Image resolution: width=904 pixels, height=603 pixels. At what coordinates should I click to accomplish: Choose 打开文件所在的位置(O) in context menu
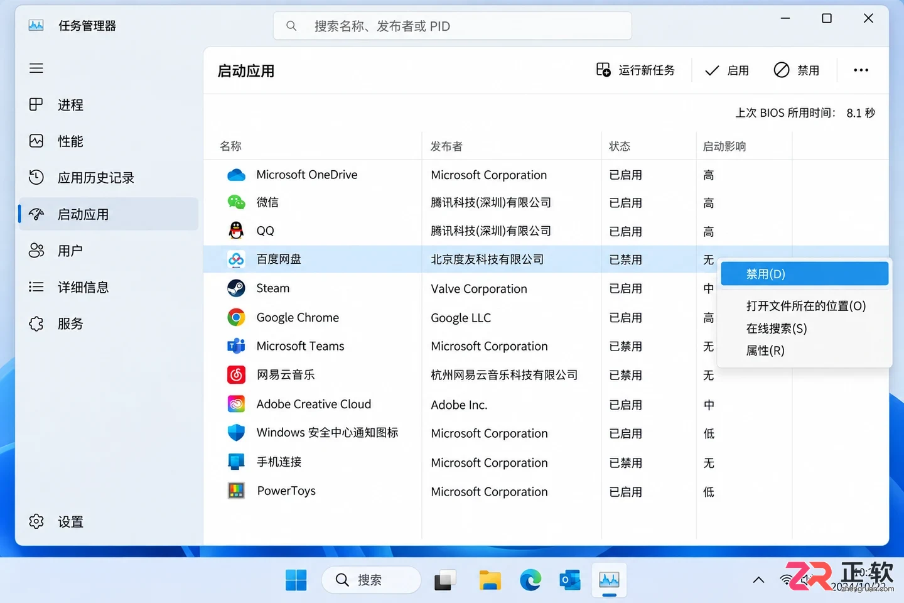(x=804, y=306)
